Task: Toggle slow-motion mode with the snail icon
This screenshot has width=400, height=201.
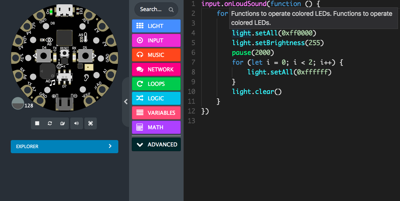Action: coord(63,123)
